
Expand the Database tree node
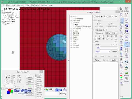[x=71, y=35]
